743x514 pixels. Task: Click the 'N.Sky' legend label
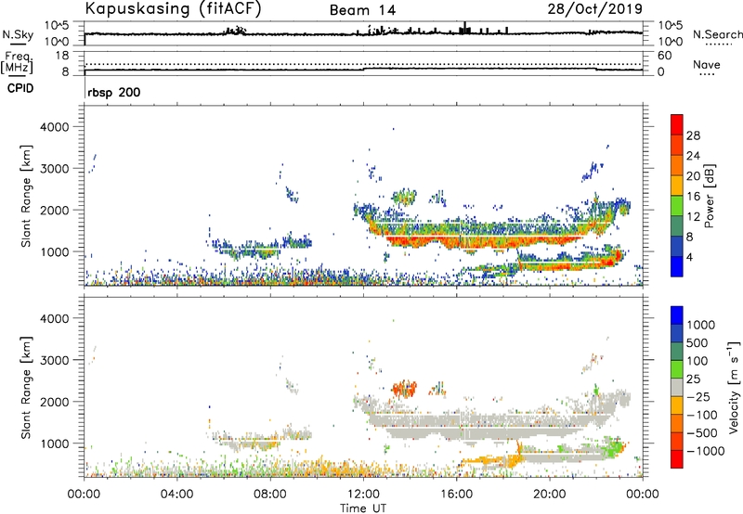[x=18, y=34]
